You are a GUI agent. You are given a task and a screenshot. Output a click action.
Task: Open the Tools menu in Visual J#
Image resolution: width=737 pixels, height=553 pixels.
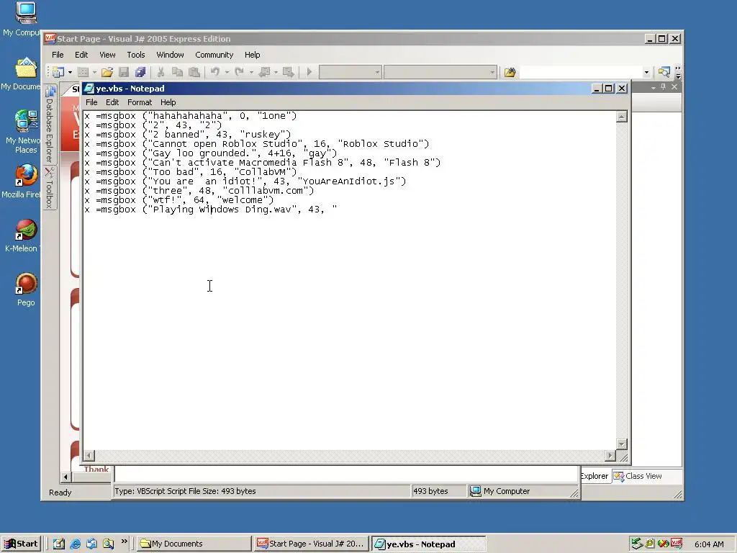[x=136, y=55]
